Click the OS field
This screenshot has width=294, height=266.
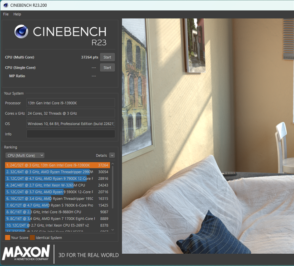pos(71,123)
